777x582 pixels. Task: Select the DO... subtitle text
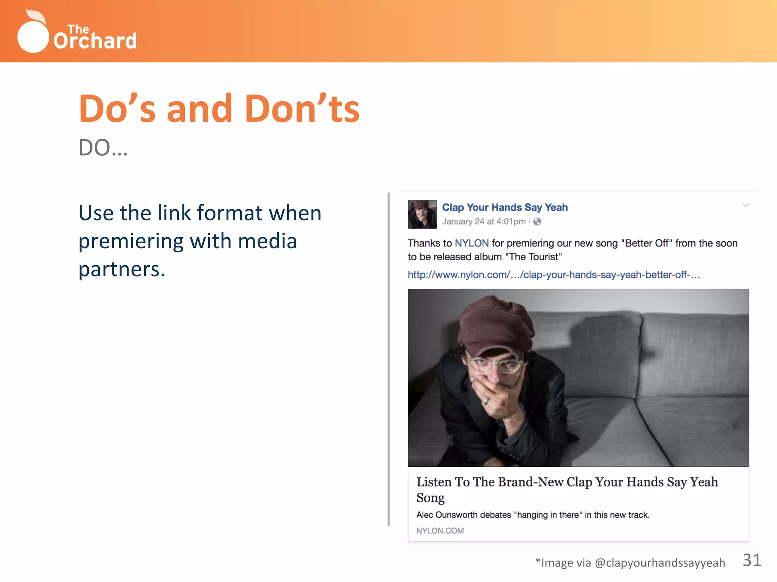click(x=103, y=147)
